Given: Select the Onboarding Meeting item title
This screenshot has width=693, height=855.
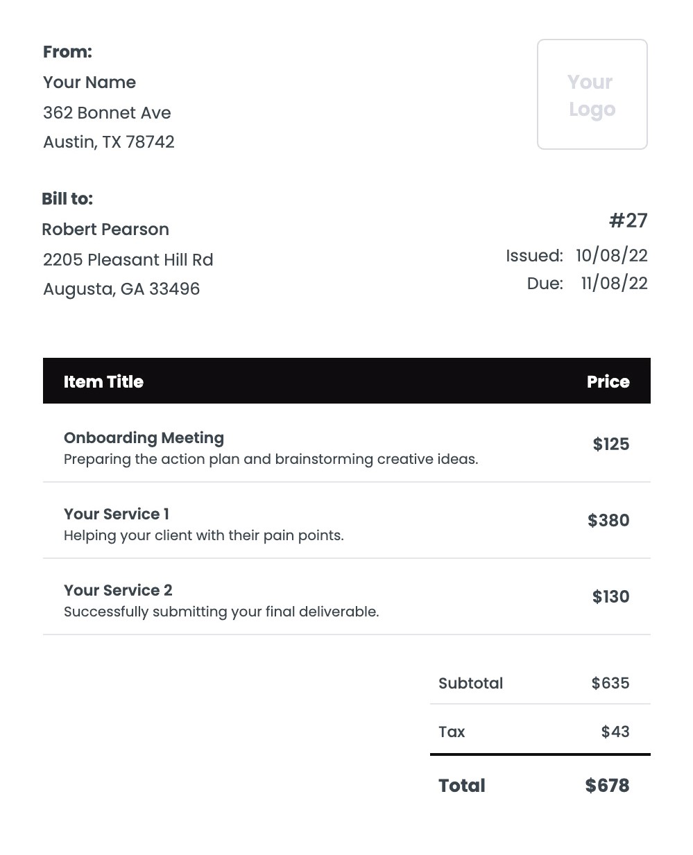Looking at the screenshot, I should 144,438.
